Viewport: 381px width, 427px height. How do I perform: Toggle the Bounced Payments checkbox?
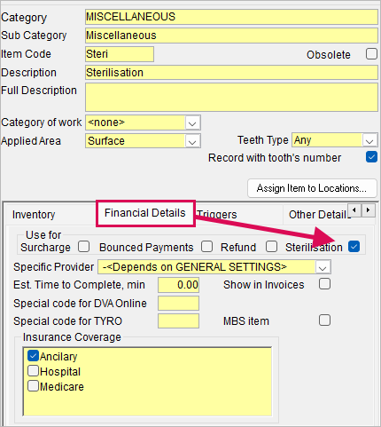tap(206, 247)
